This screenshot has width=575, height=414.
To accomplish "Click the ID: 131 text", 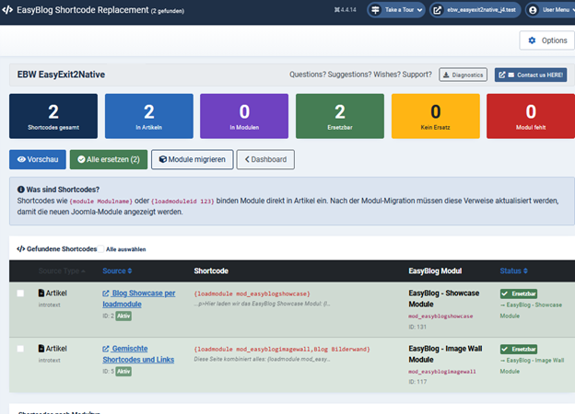I will click(417, 327).
